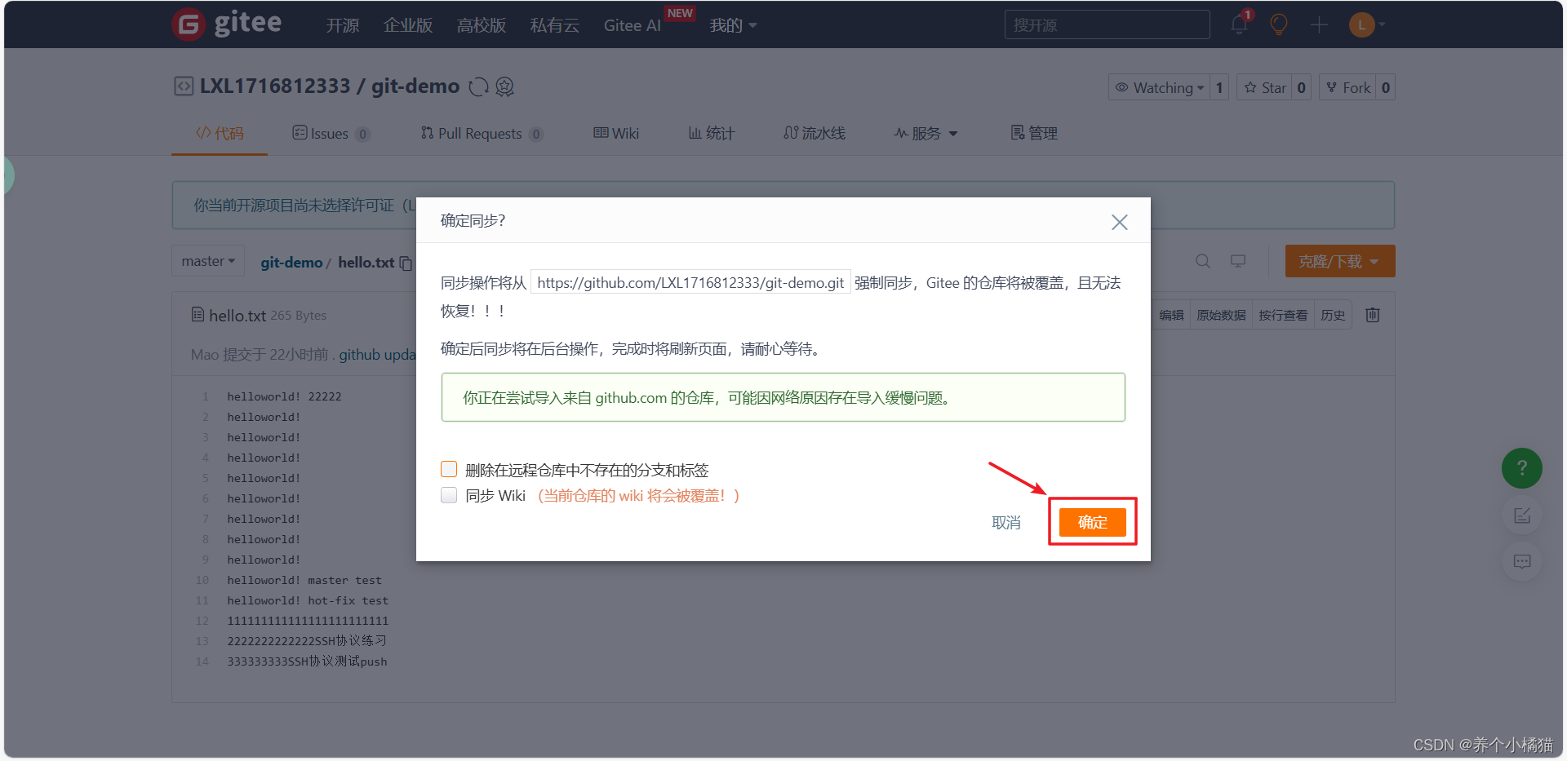1567x761 pixels.
Task: Click the github update commit message link
Action: pyautogui.click(x=377, y=355)
